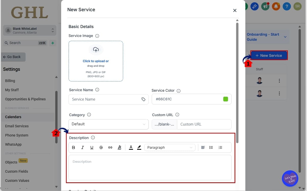Apply italic formatting to the description text

point(83,147)
